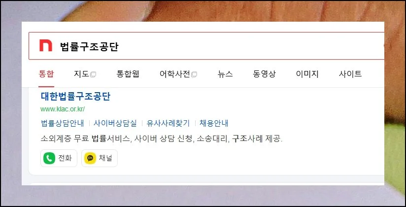Click the 유사사례찾기 link
406x207 pixels.
[168, 123]
